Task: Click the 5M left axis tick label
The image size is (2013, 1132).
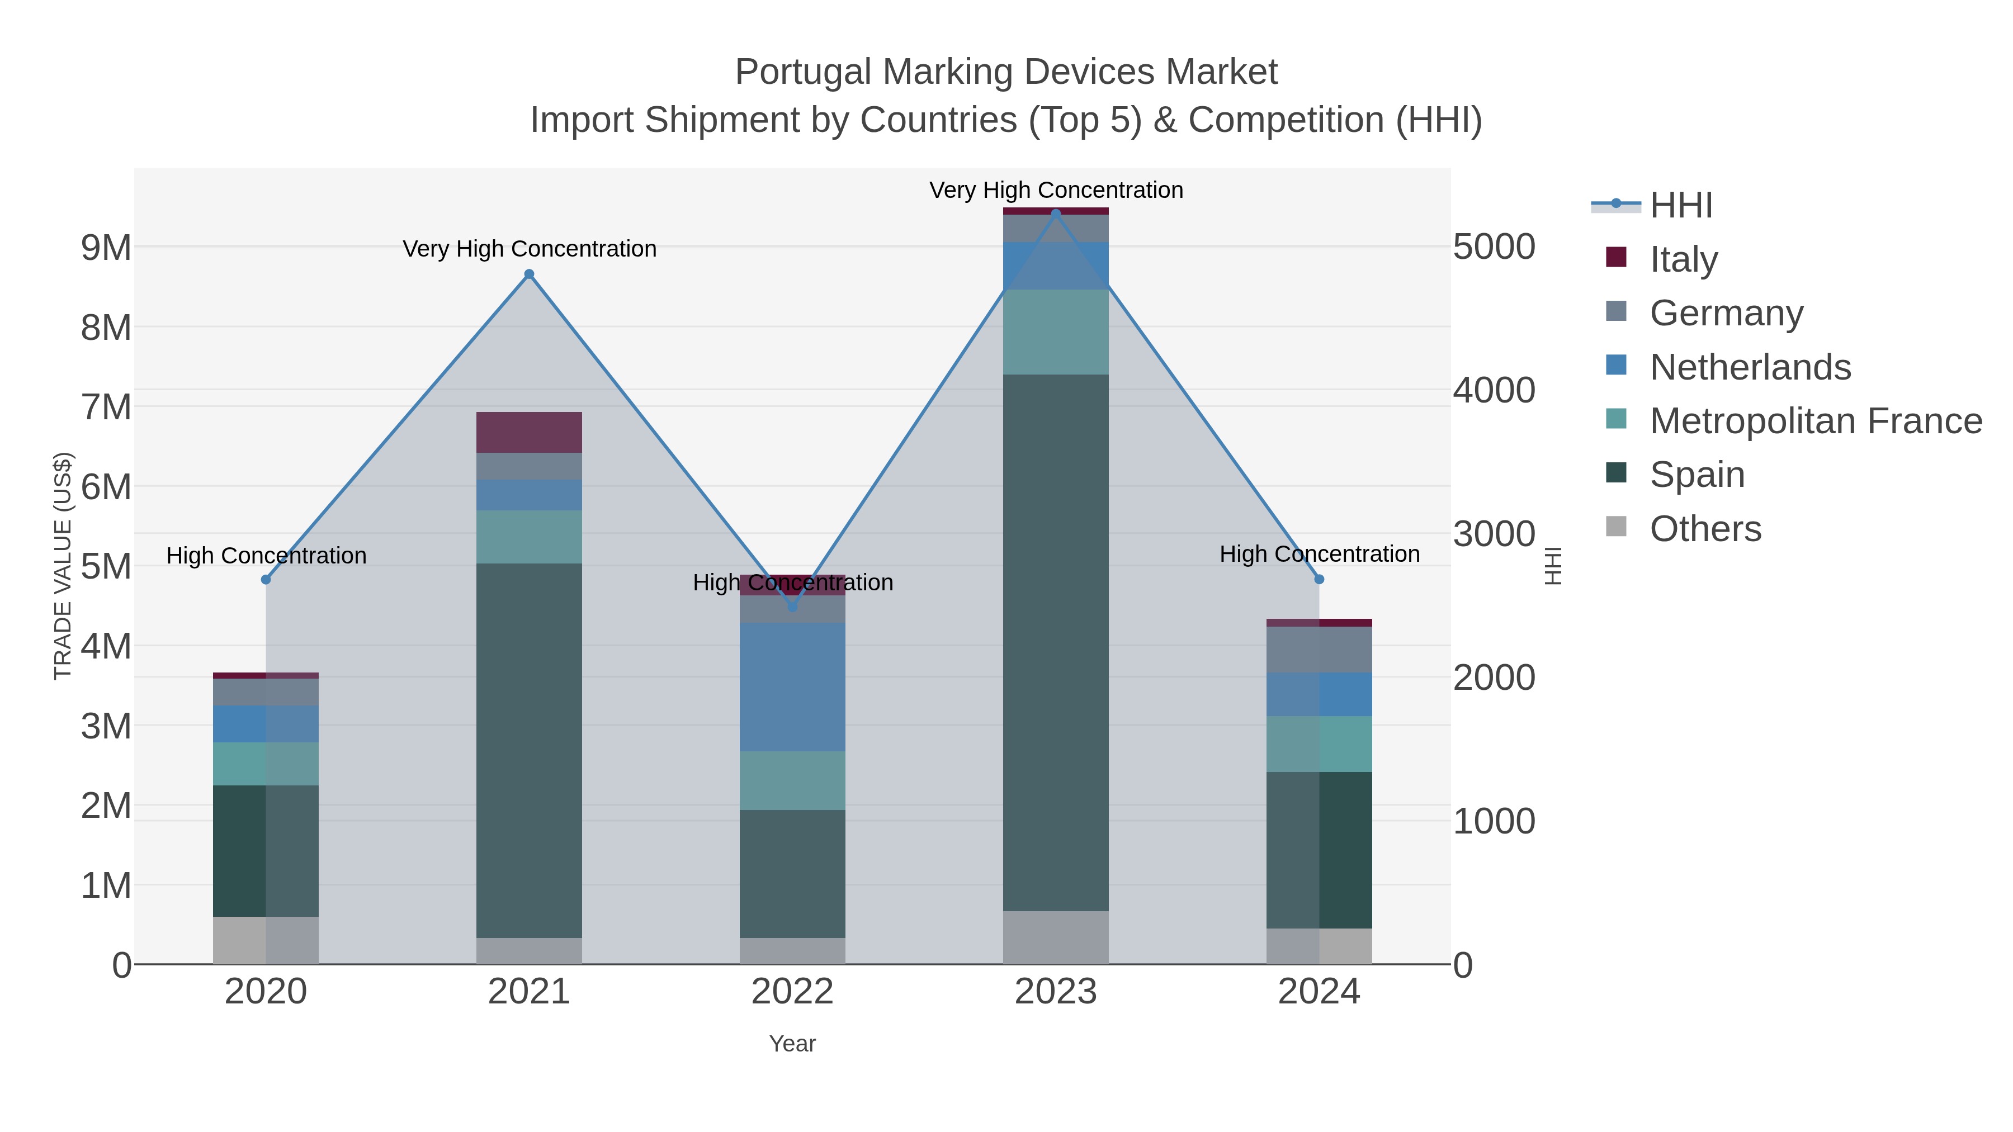Action: pos(106,566)
